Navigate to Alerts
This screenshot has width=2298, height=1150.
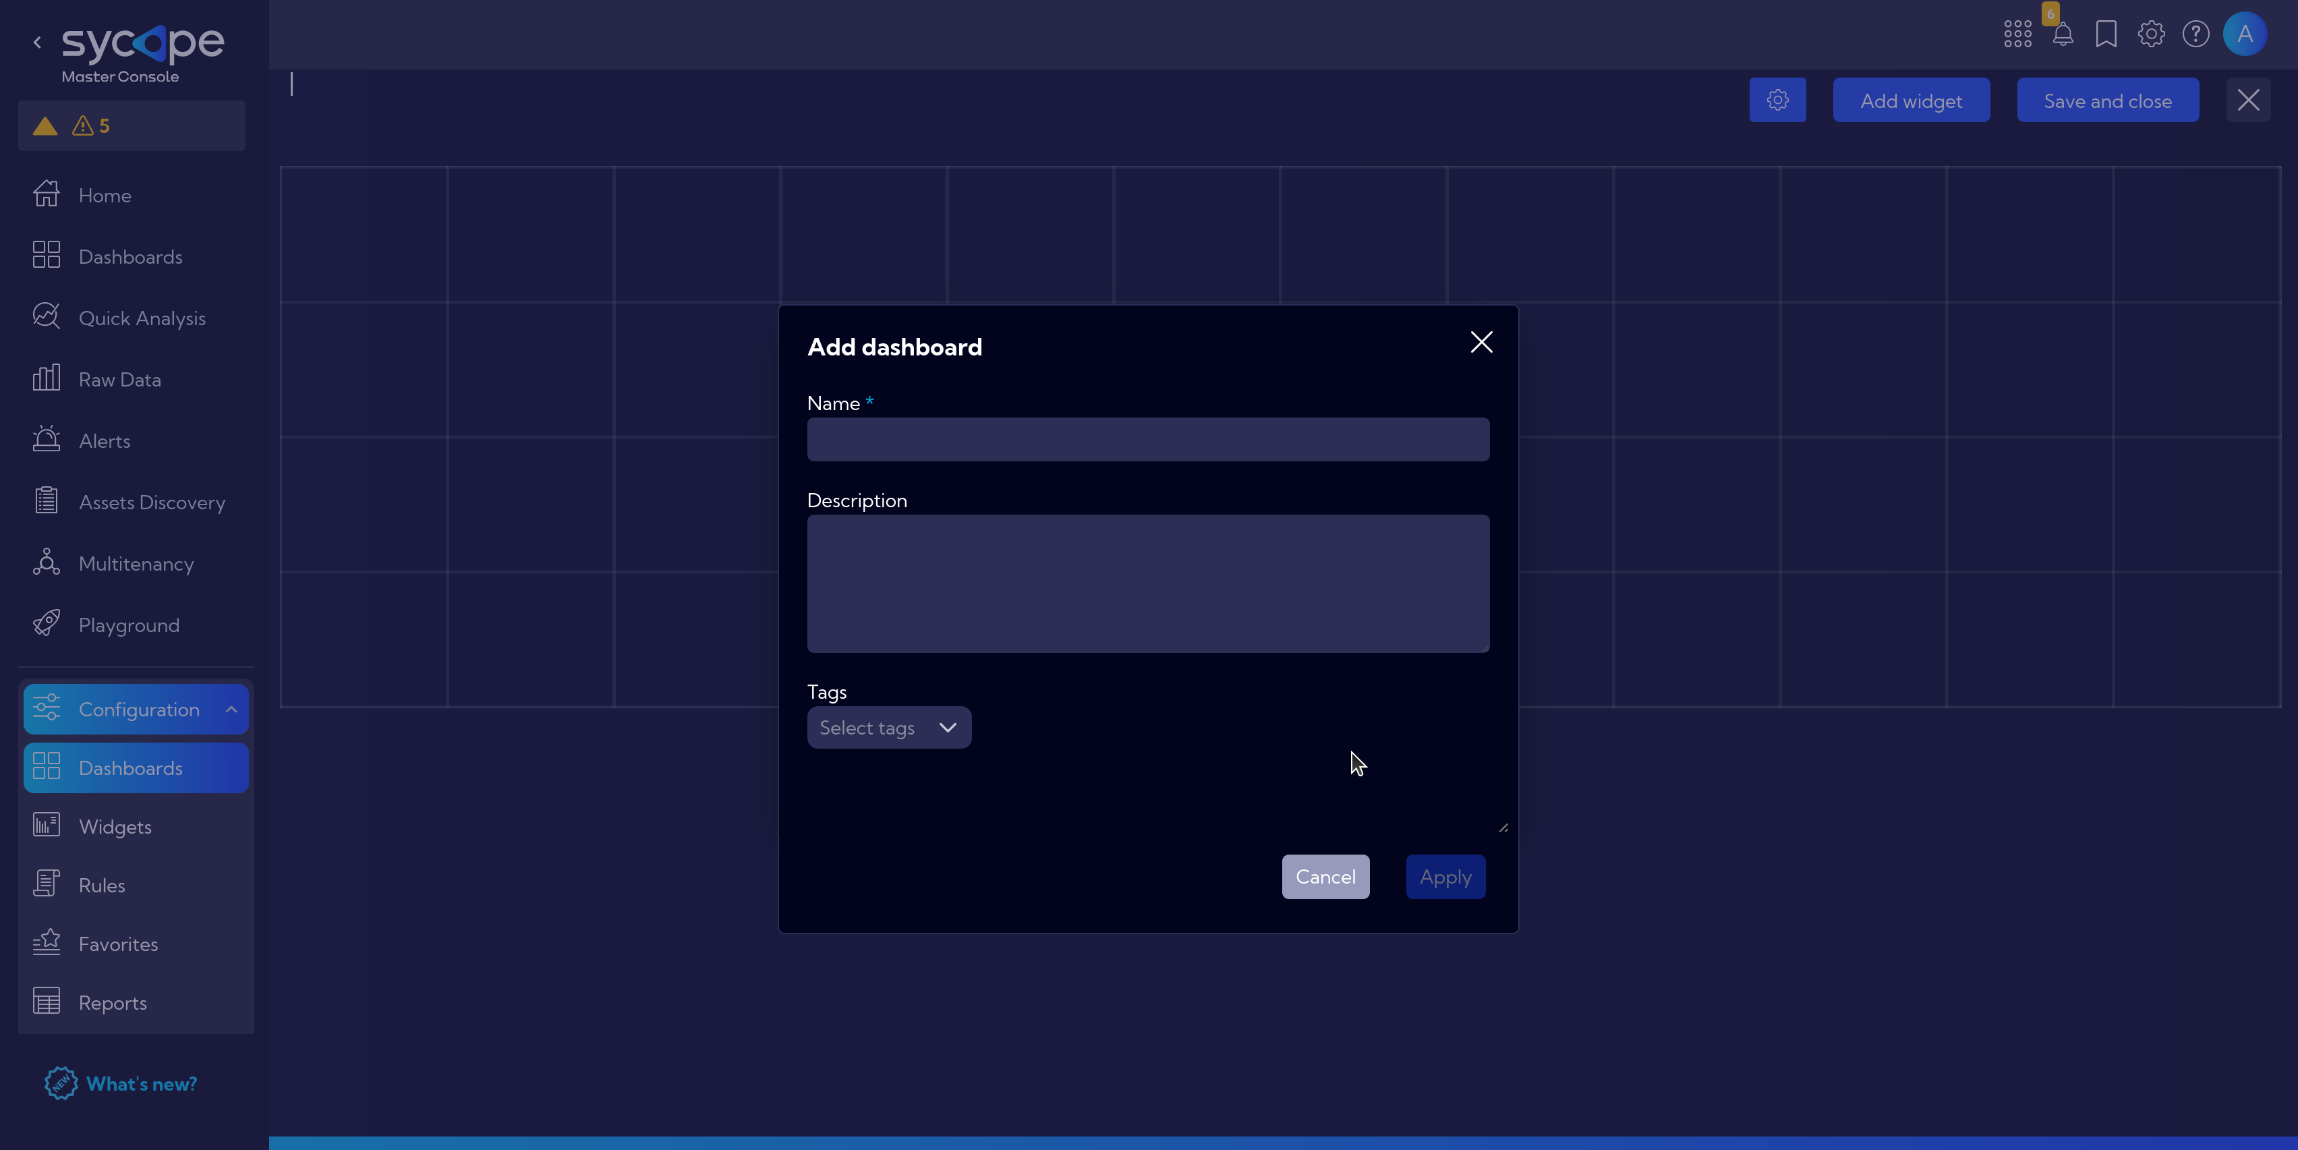pos(105,442)
